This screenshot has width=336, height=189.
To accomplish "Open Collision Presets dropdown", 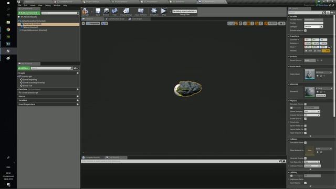I will point(312,166).
